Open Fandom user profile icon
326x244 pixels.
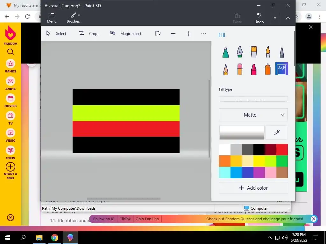click(x=11, y=218)
